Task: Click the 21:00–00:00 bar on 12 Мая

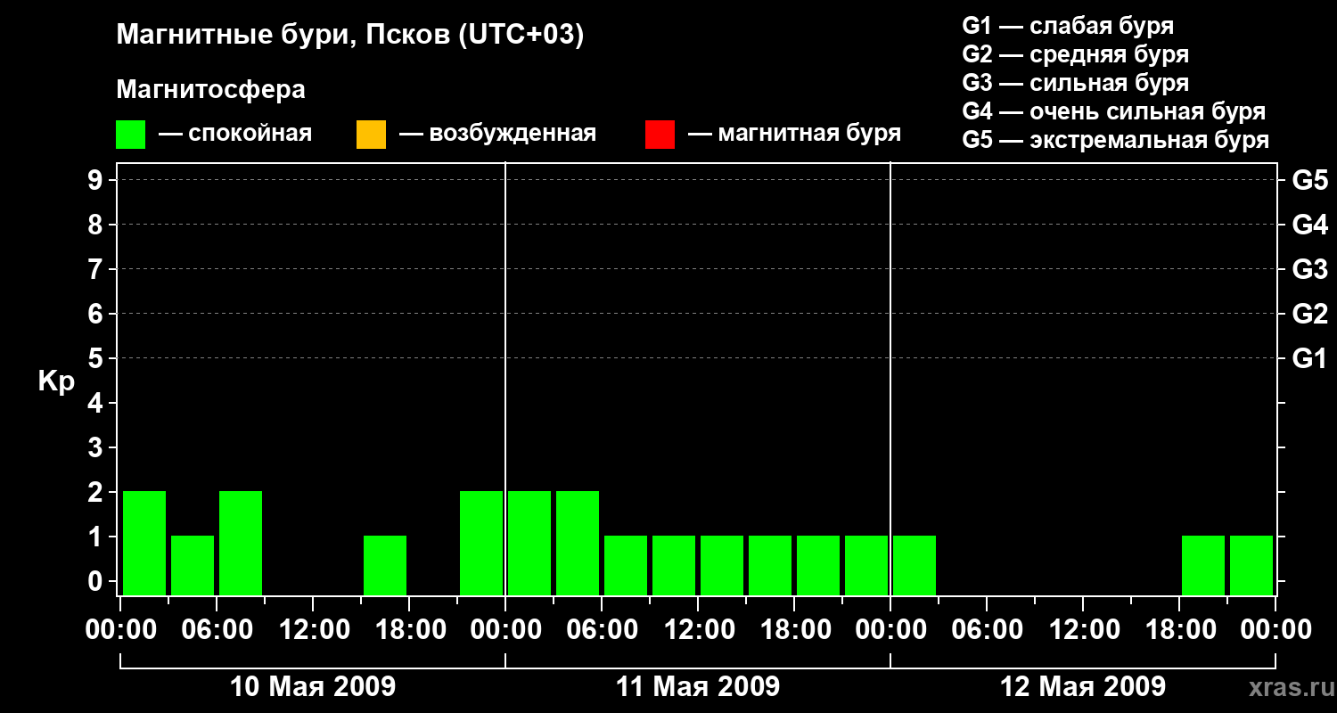Action: coord(1251,565)
